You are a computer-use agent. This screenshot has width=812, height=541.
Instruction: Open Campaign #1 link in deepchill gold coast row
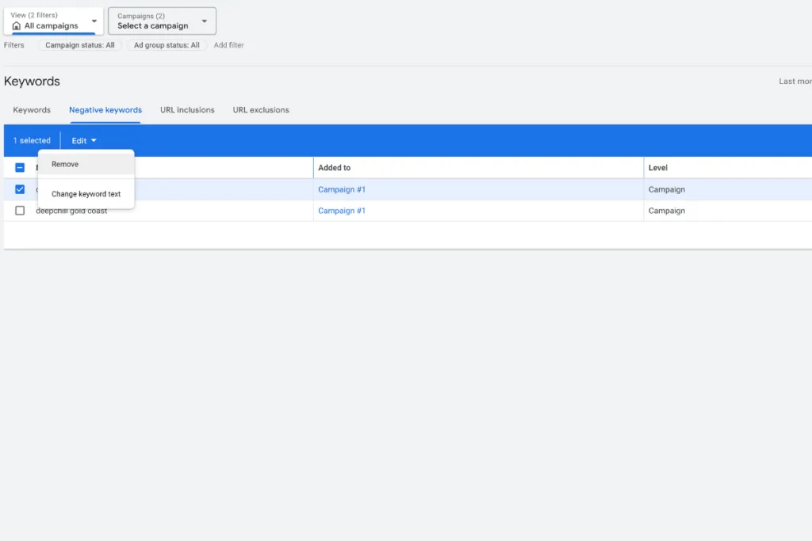[x=342, y=211]
